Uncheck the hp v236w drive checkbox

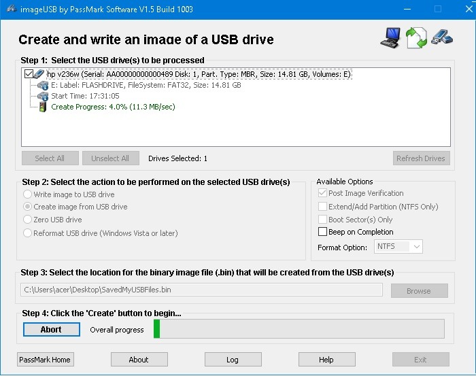[29, 73]
